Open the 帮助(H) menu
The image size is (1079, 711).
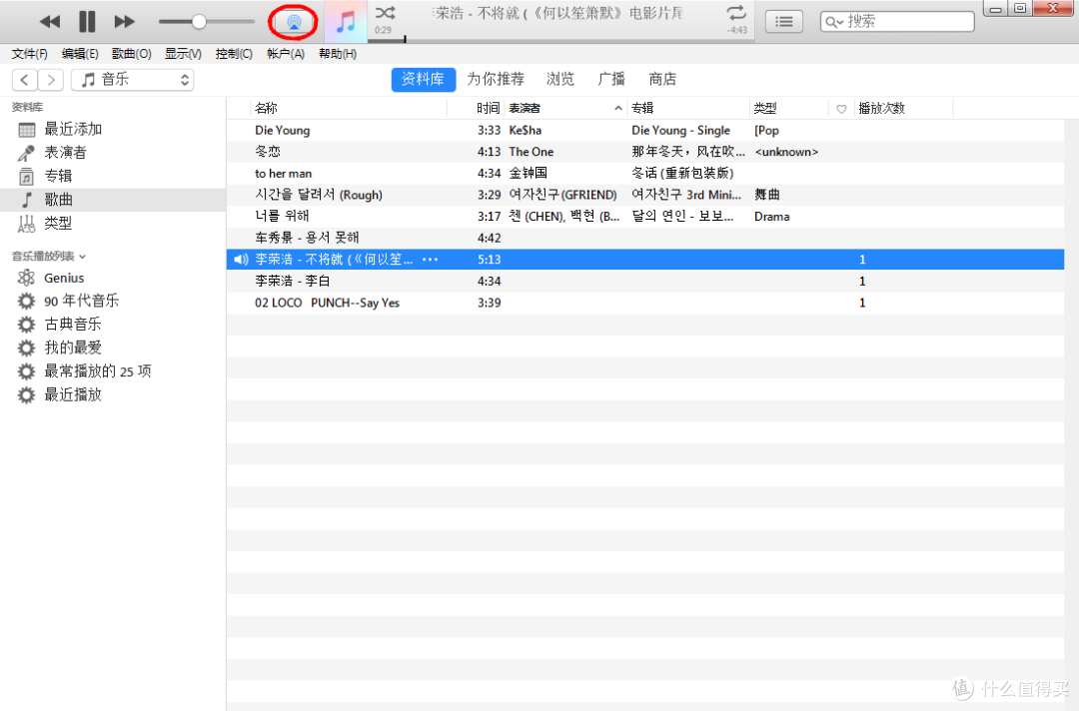point(338,54)
